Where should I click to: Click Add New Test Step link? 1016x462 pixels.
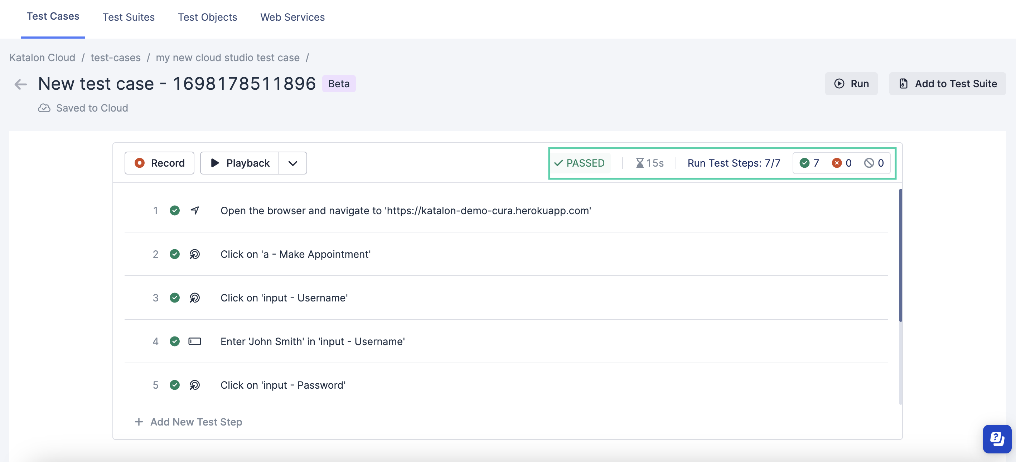point(188,421)
